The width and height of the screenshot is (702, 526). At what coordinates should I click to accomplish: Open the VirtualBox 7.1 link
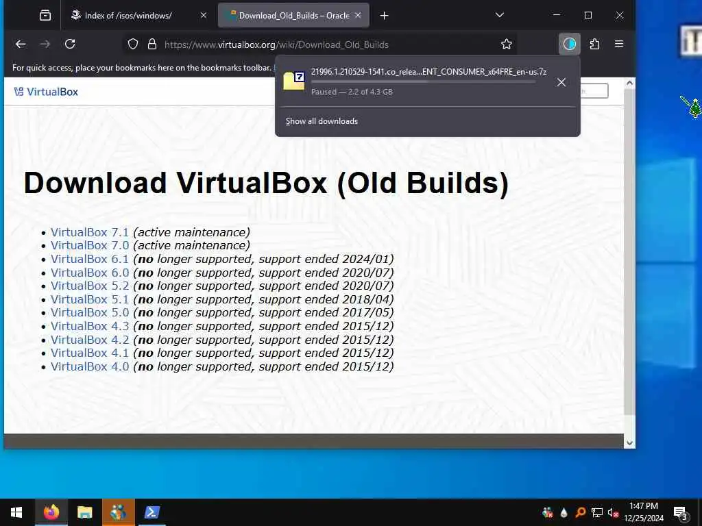[90, 232]
